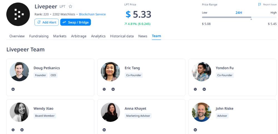This screenshot has height=134, width=278.
Task: Click Eric Tang's Co-Founder tag
Action: tap(134, 75)
